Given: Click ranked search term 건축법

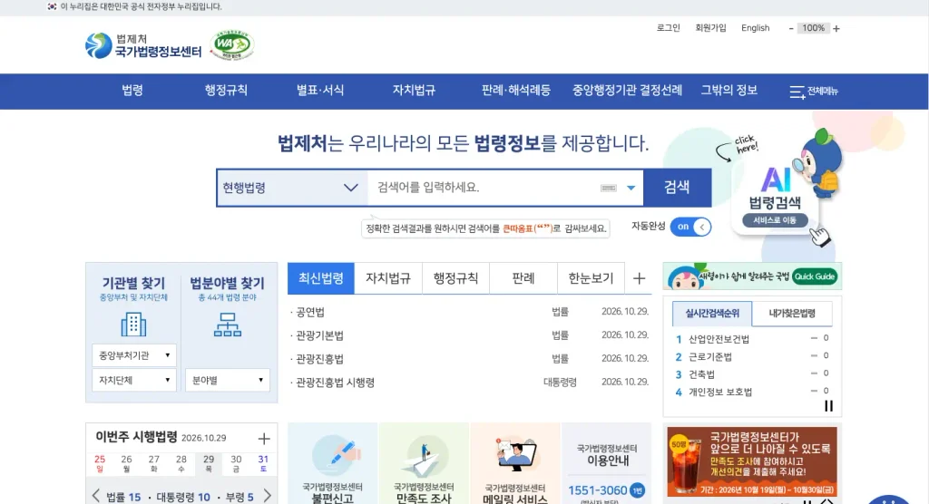Looking at the screenshot, I should pyautogui.click(x=701, y=375).
